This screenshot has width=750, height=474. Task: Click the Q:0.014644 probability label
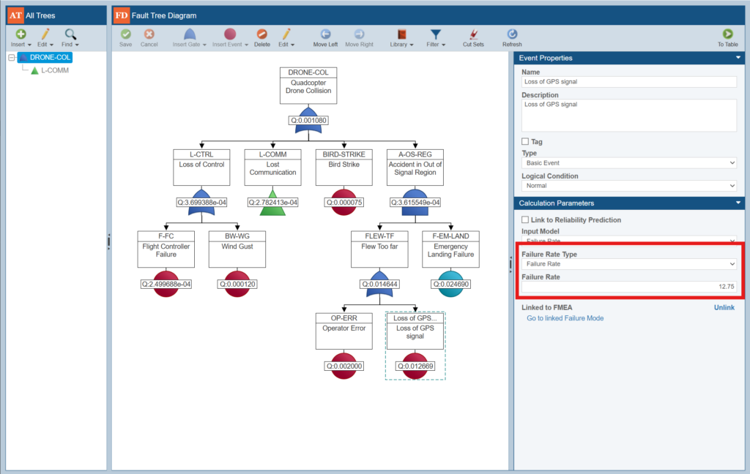379,285
